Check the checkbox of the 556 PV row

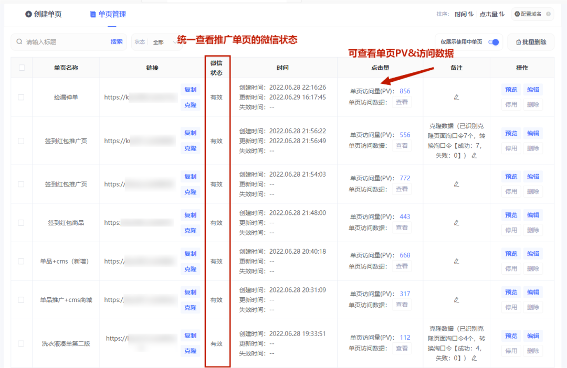pos(21,141)
